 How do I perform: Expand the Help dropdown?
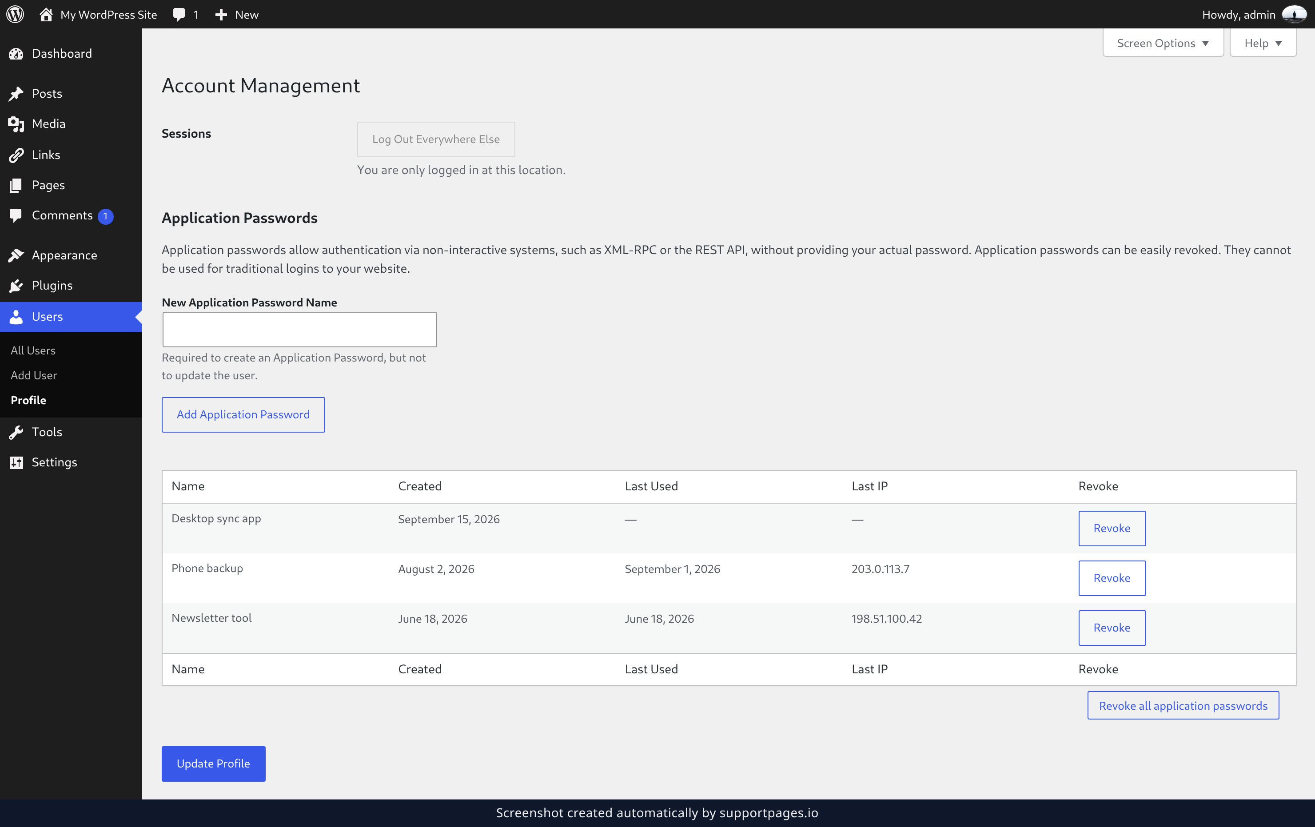(1263, 43)
